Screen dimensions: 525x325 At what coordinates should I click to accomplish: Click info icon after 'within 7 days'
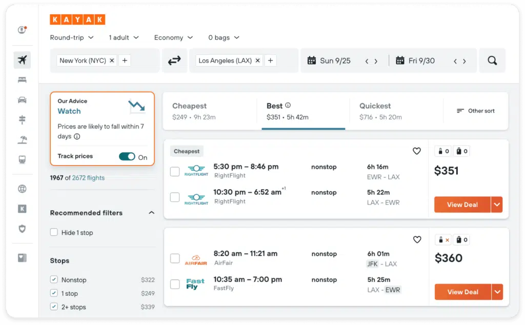(x=77, y=136)
